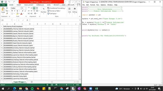Increase the cell indent
The width and height of the screenshot is (163, 91).
(x=32, y=13)
